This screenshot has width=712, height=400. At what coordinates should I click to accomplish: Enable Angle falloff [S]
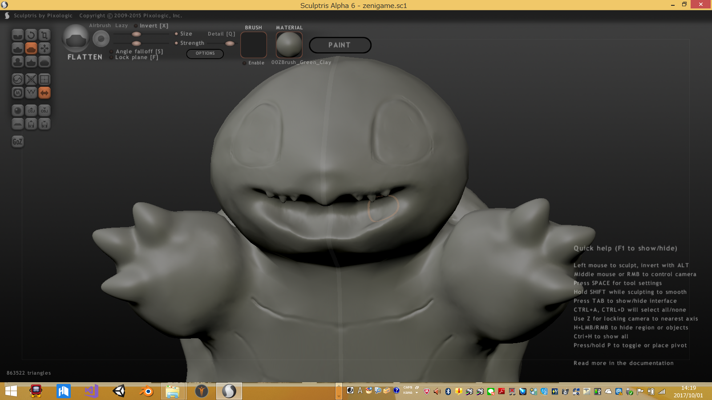(136, 52)
